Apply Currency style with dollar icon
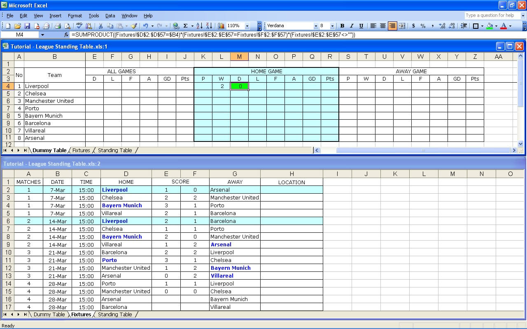The width and height of the screenshot is (527, 329). click(x=413, y=26)
